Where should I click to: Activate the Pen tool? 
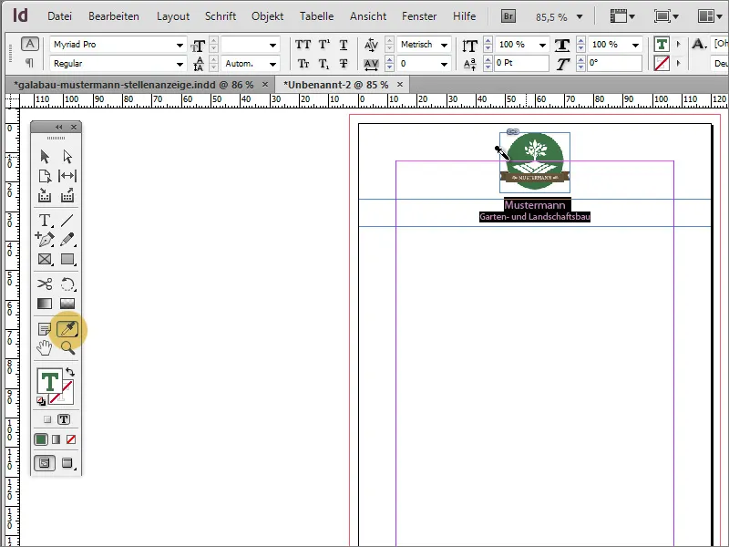pos(44,239)
